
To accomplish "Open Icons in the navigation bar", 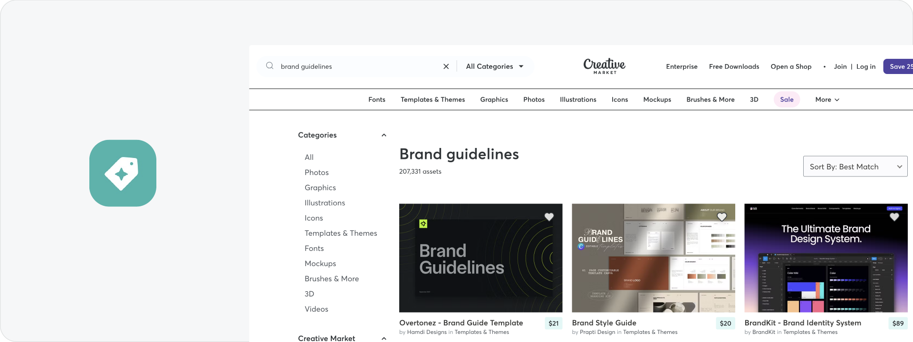I will [620, 100].
